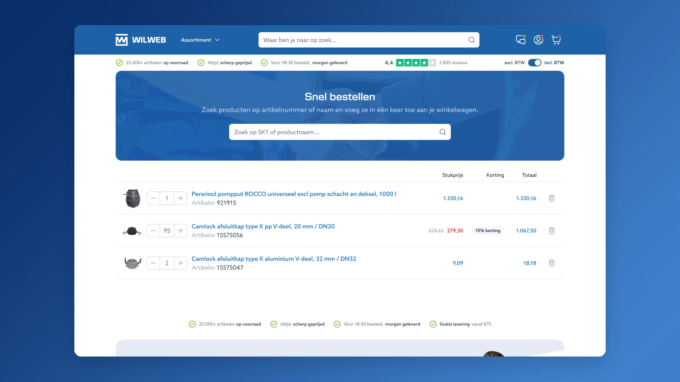Open the 2.805 reviews link

coord(453,63)
